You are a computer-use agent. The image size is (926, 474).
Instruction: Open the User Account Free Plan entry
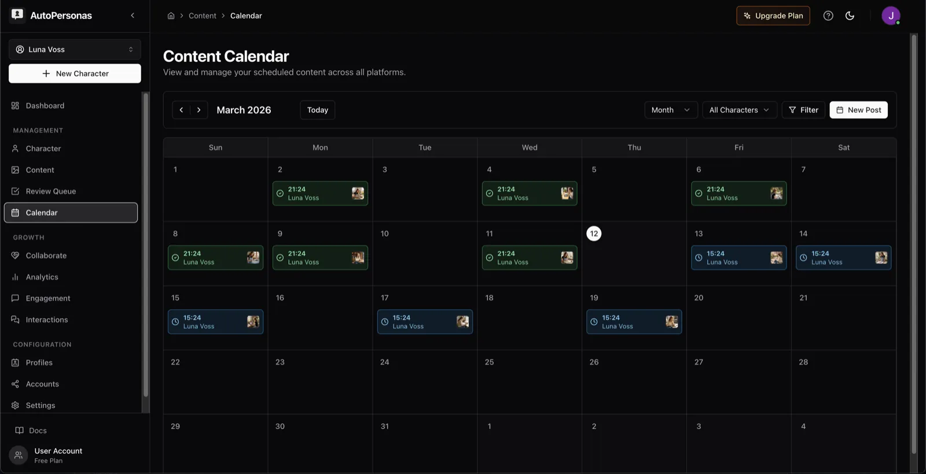[75, 455]
